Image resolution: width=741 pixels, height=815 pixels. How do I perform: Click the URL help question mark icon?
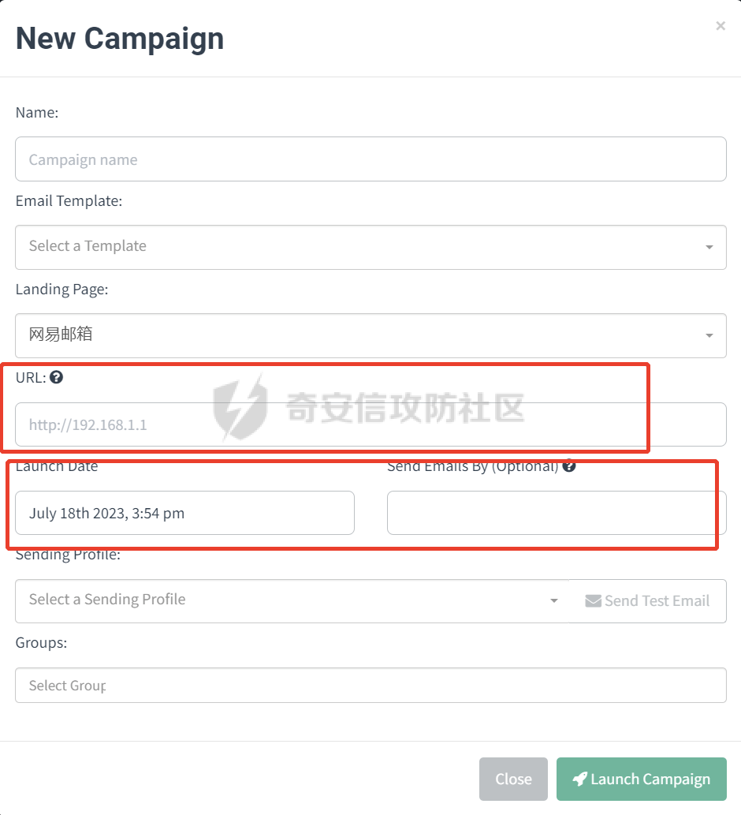click(56, 377)
